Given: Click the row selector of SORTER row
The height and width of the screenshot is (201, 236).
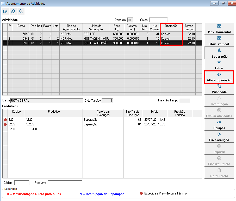Looking at the screenshot, I should click(x=5, y=34).
